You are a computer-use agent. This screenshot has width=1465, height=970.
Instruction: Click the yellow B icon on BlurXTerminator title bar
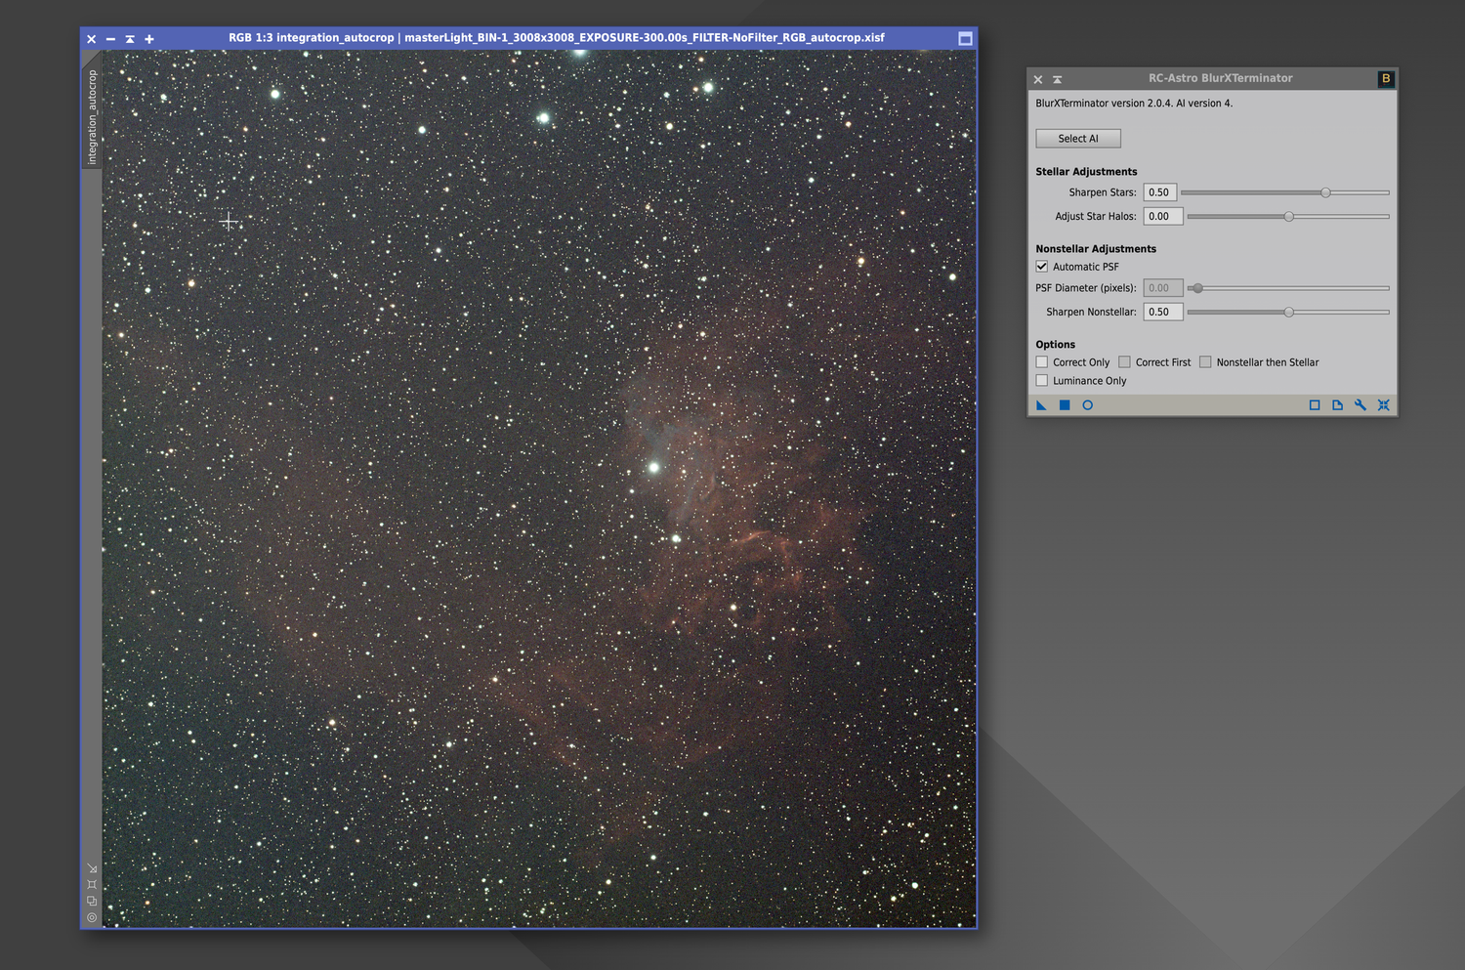point(1385,79)
